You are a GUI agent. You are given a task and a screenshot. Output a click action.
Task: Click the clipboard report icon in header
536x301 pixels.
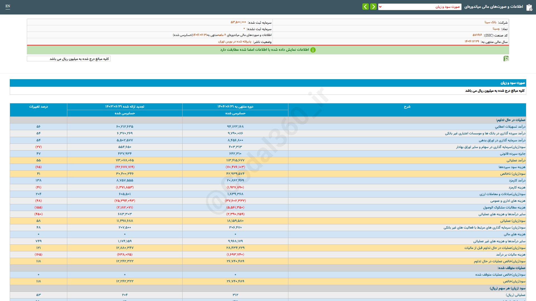(x=529, y=7)
